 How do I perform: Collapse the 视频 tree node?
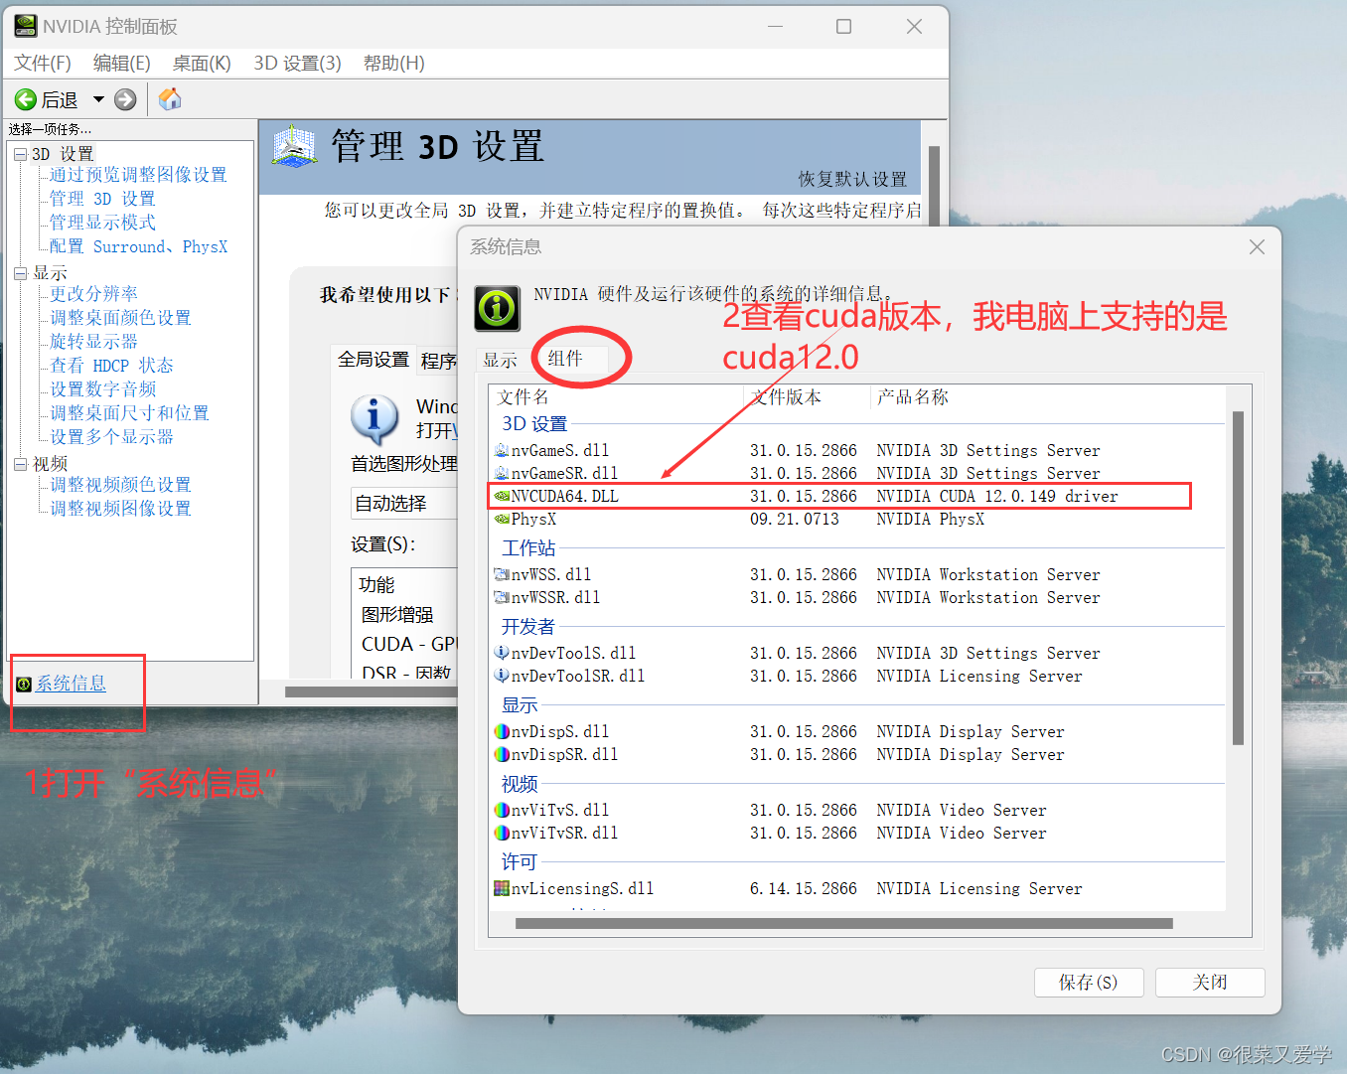click(20, 464)
